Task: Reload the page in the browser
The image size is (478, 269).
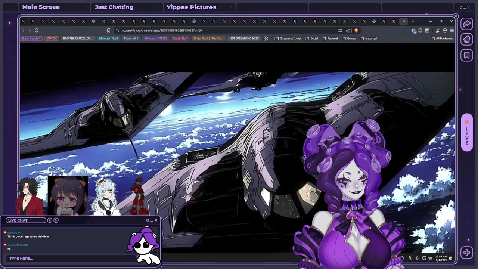Action: click(37, 30)
